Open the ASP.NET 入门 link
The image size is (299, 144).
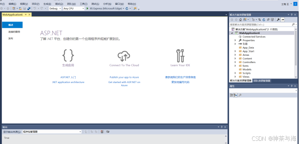tap(68, 77)
